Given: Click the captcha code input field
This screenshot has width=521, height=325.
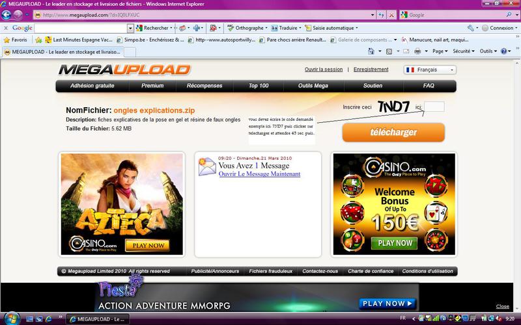Looking at the screenshot, I should [x=434, y=107].
